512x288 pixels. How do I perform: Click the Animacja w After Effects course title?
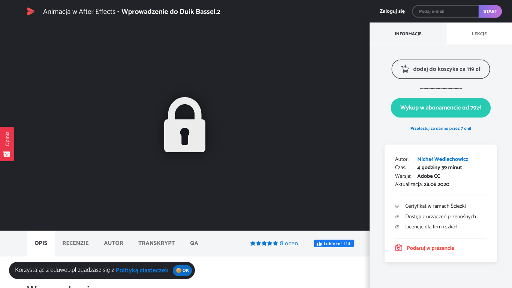79,12
